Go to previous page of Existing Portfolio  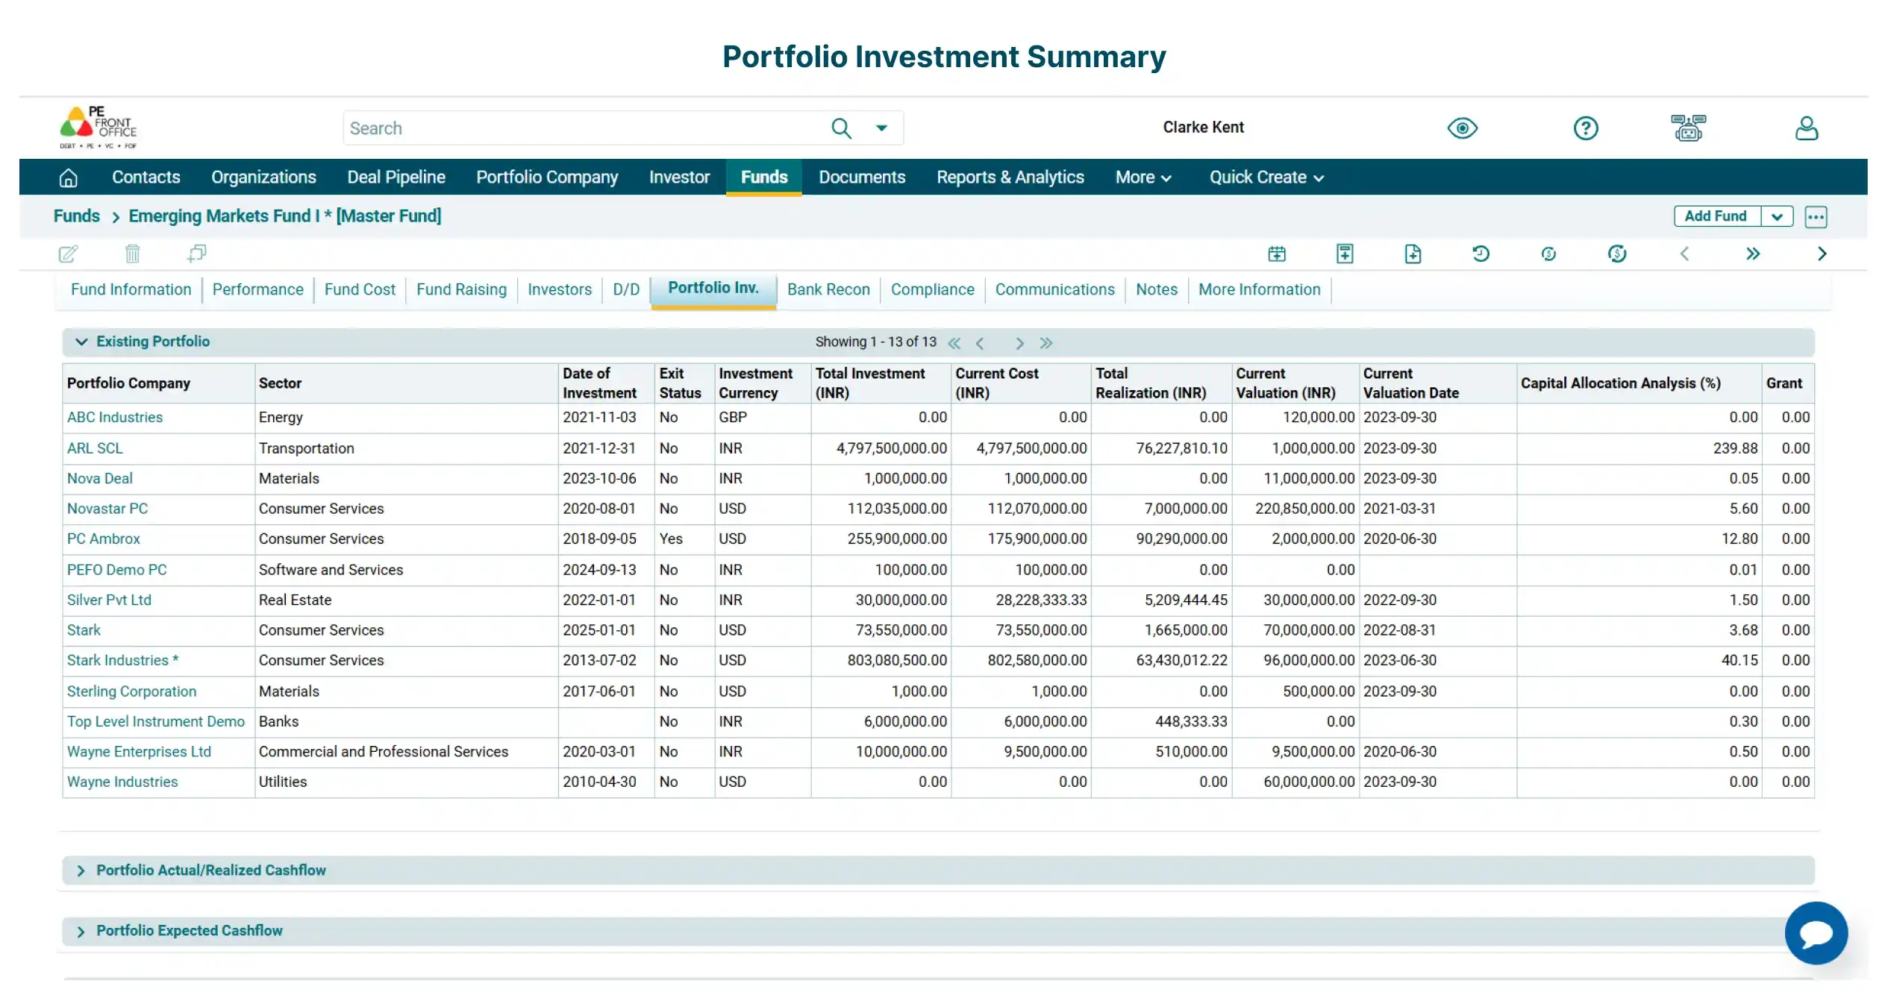pos(980,343)
